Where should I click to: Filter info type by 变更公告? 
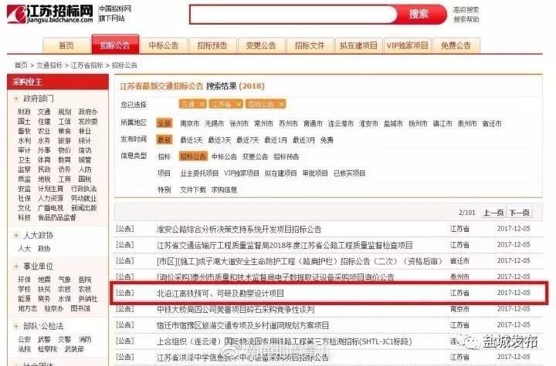click(x=255, y=156)
